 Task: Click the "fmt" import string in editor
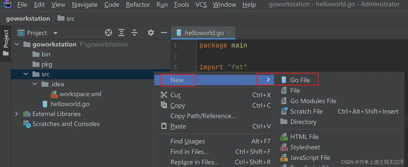(237, 67)
